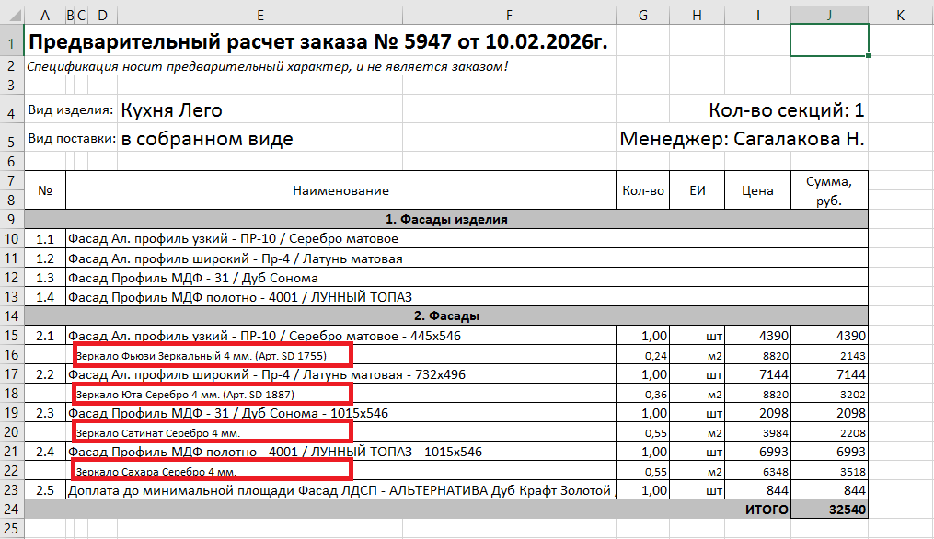Select 'Менеджер: Сагалакова Н.' cell

tap(742, 140)
